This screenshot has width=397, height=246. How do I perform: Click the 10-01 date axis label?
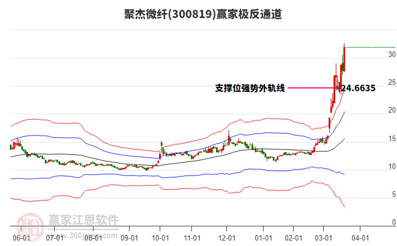pos(160,238)
